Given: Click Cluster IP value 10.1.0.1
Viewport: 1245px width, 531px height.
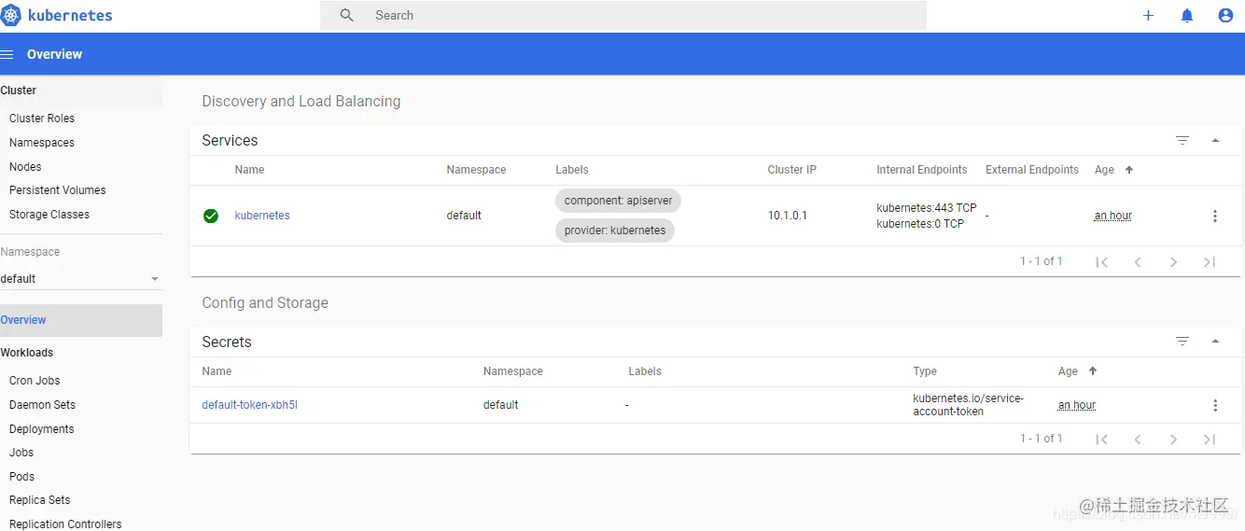Looking at the screenshot, I should 788,216.
